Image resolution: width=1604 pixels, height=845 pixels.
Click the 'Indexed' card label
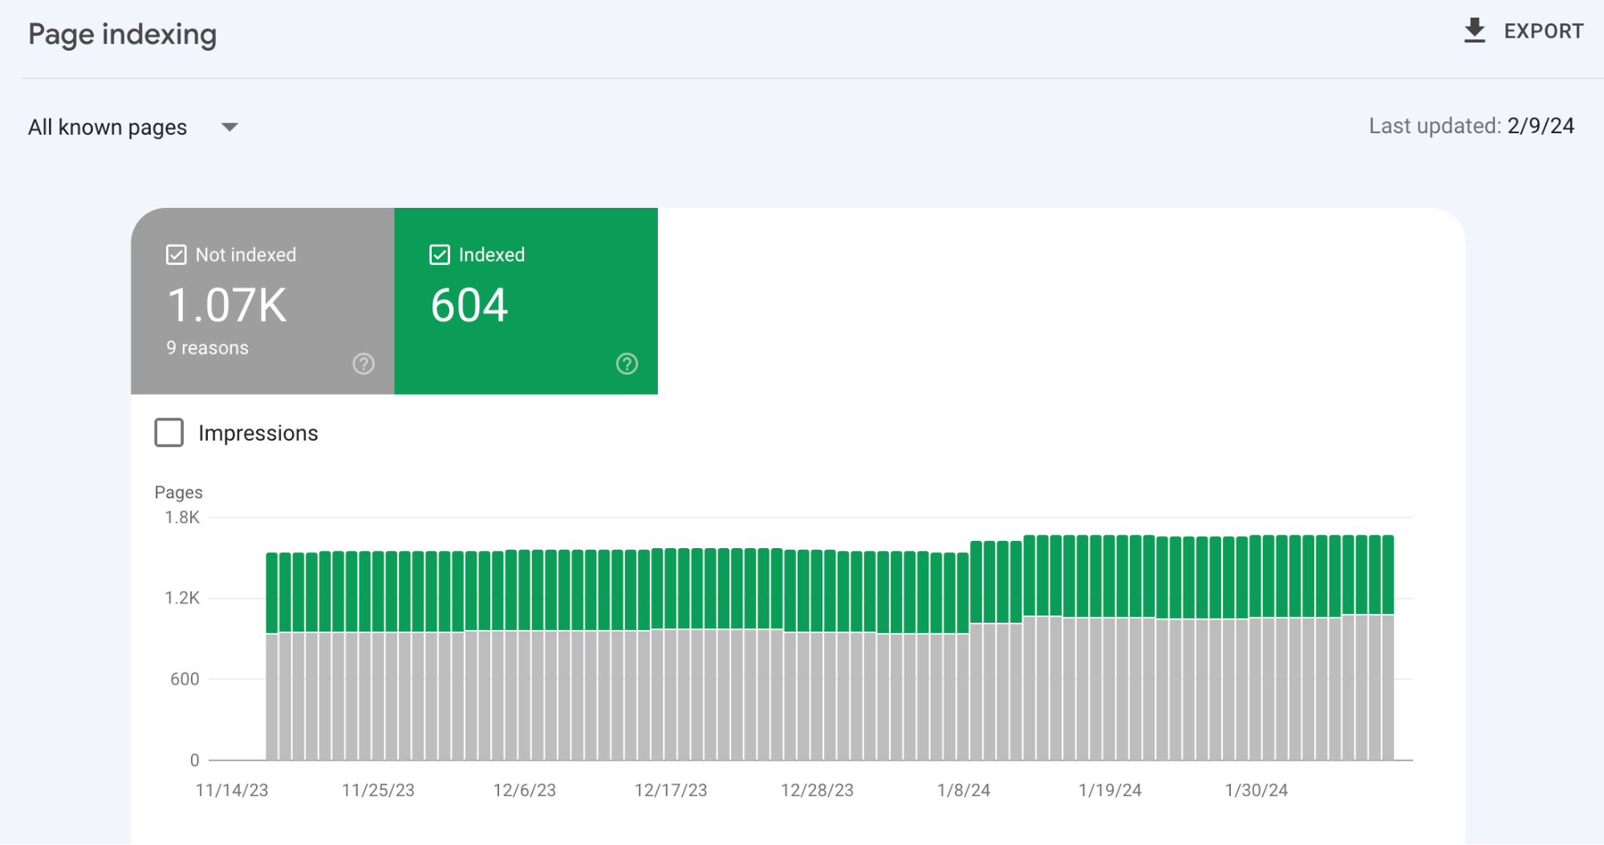[x=492, y=254]
